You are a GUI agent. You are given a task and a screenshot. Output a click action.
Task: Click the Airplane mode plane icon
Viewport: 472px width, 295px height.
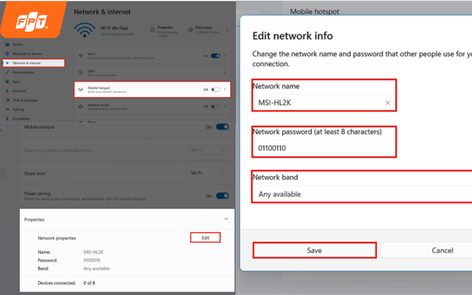click(81, 107)
